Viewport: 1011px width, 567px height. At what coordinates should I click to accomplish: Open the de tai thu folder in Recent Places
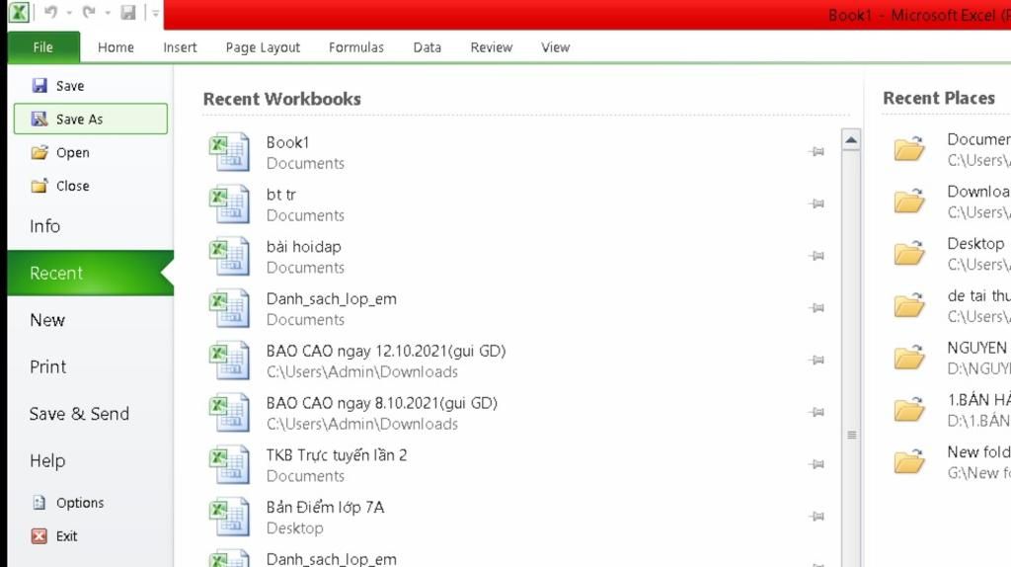pyautogui.click(x=947, y=306)
